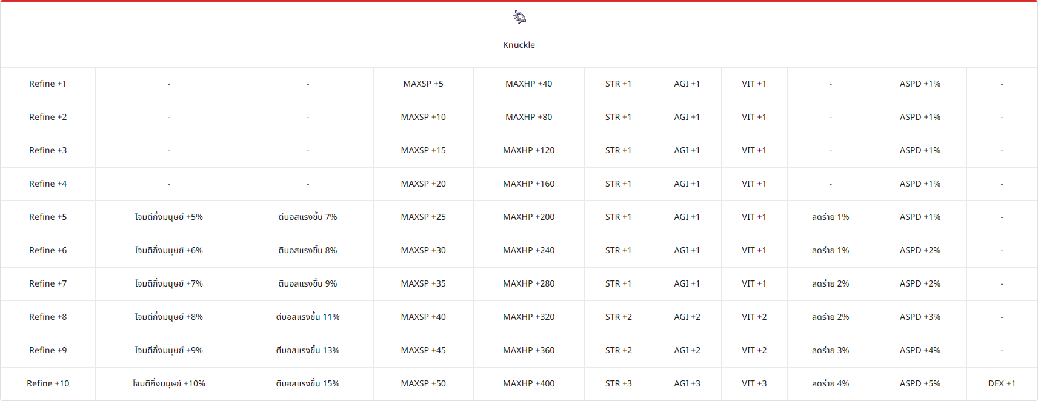Click the MAXHP +400 cell
1038x401 pixels.
point(528,383)
